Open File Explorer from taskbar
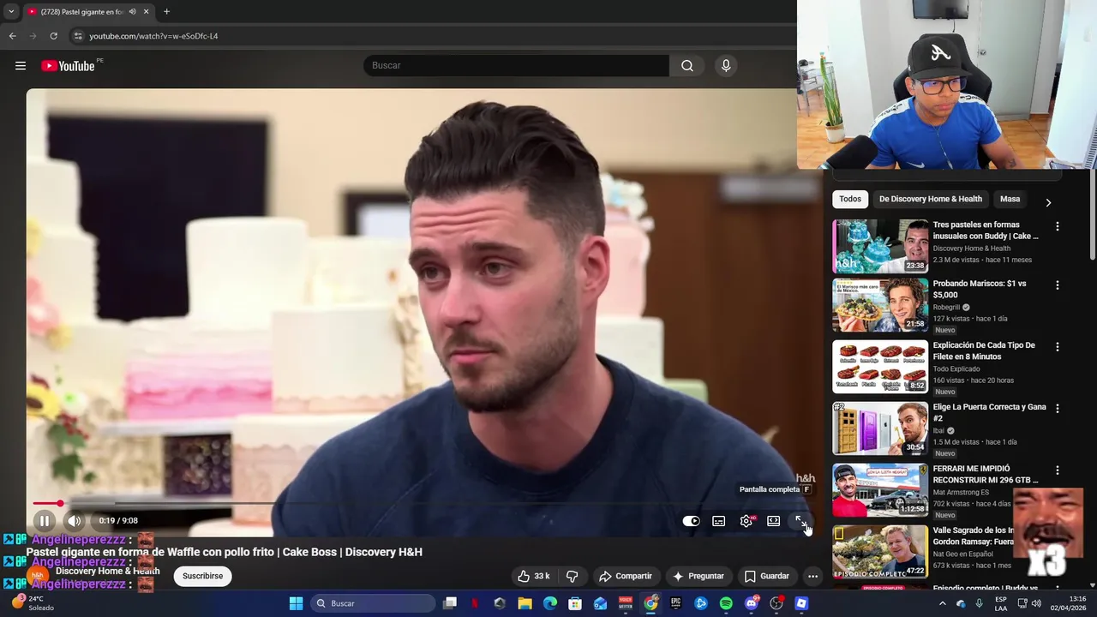Screen dimensions: 1097x617 point(525,603)
